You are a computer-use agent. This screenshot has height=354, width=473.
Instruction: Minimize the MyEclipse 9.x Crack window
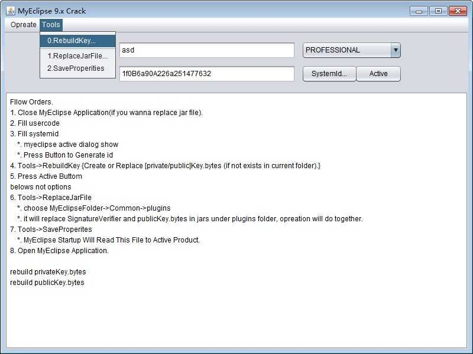pyautogui.click(x=419, y=11)
